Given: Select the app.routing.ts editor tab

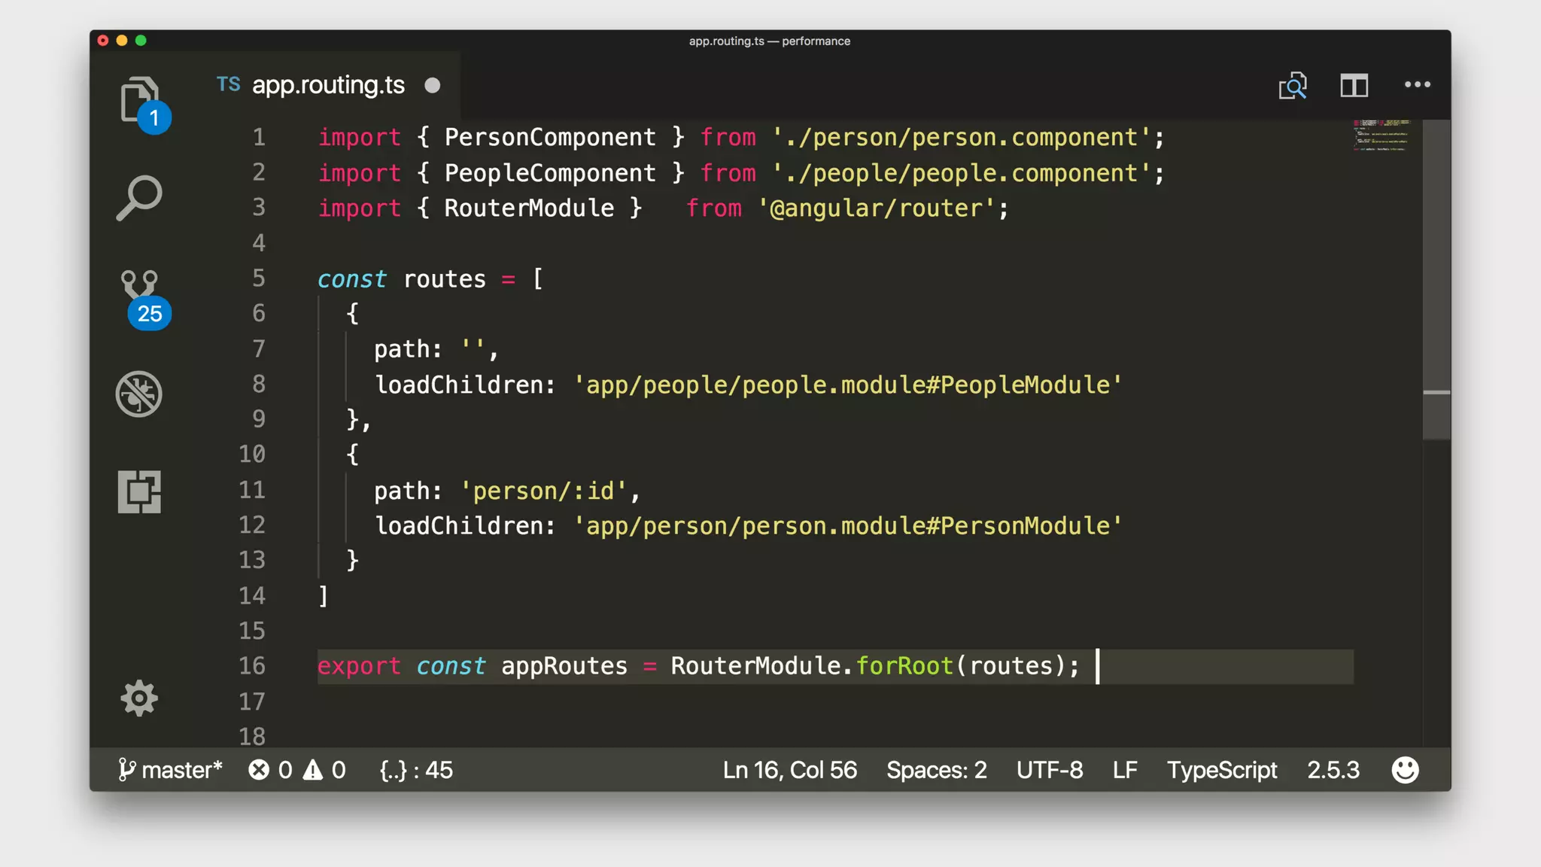Looking at the screenshot, I should tap(328, 85).
